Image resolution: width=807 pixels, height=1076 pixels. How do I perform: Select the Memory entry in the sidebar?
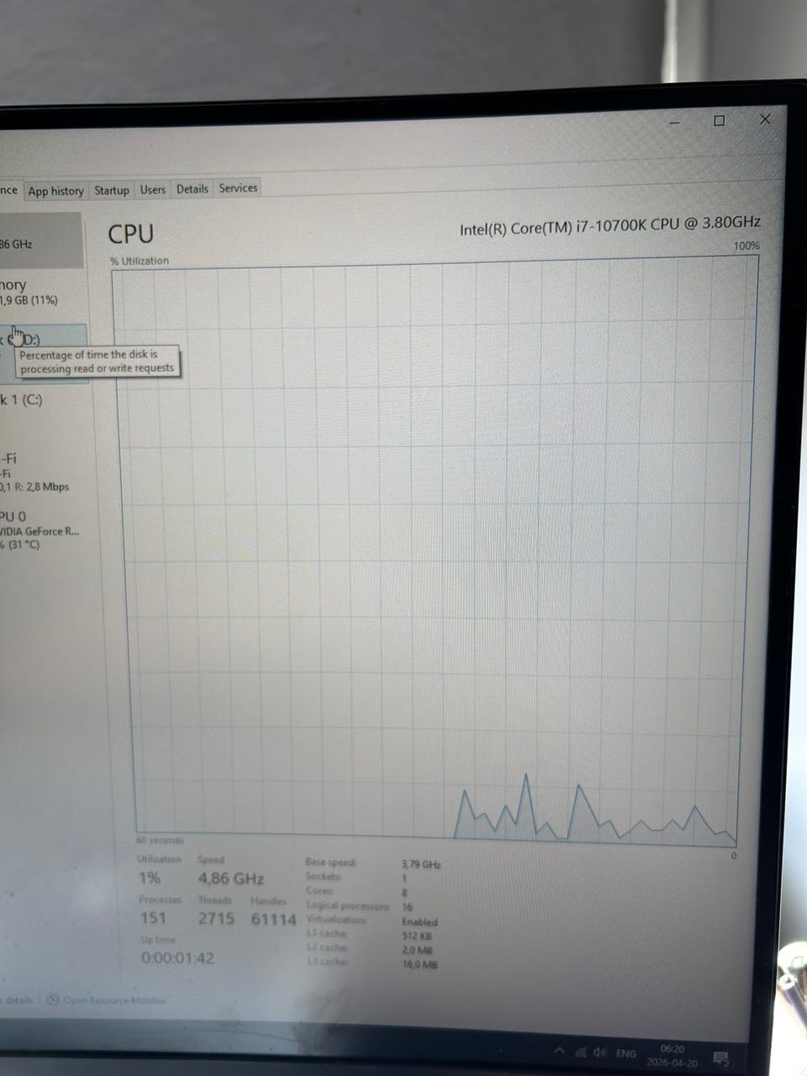coord(41,292)
